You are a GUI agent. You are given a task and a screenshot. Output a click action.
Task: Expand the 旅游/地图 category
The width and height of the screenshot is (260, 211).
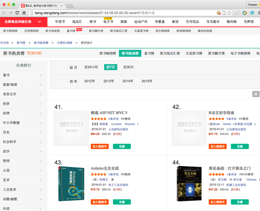point(41,85)
